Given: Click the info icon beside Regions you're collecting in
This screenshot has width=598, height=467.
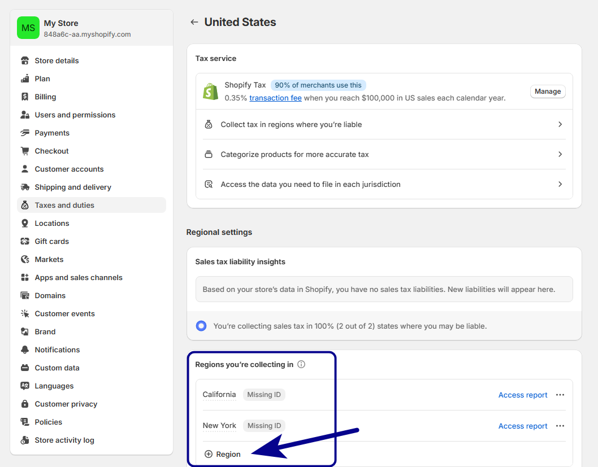Looking at the screenshot, I should pyautogui.click(x=301, y=364).
